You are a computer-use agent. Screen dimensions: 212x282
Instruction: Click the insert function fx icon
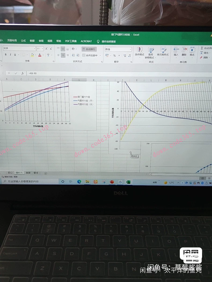click(23, 73)
